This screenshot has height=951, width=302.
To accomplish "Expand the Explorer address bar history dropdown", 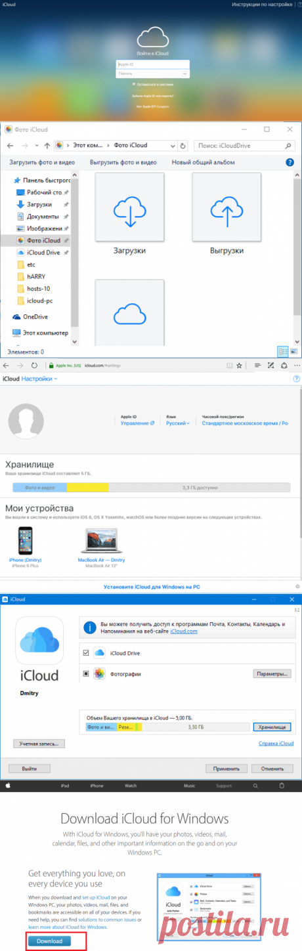I will pyautogui.click(x=172, y=146).
